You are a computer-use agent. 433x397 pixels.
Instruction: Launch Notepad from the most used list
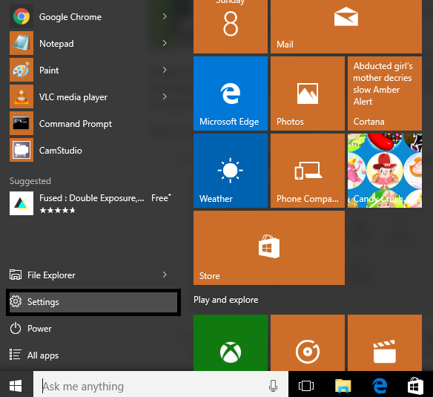(88, 43)
